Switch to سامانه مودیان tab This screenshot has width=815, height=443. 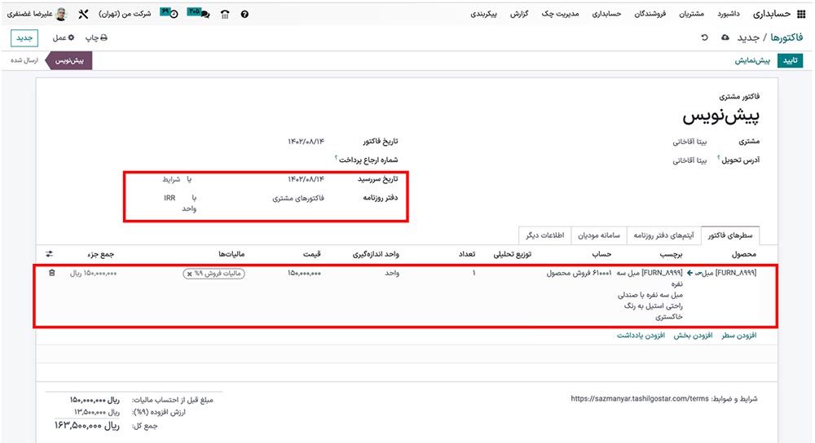(x=599, y=235)
